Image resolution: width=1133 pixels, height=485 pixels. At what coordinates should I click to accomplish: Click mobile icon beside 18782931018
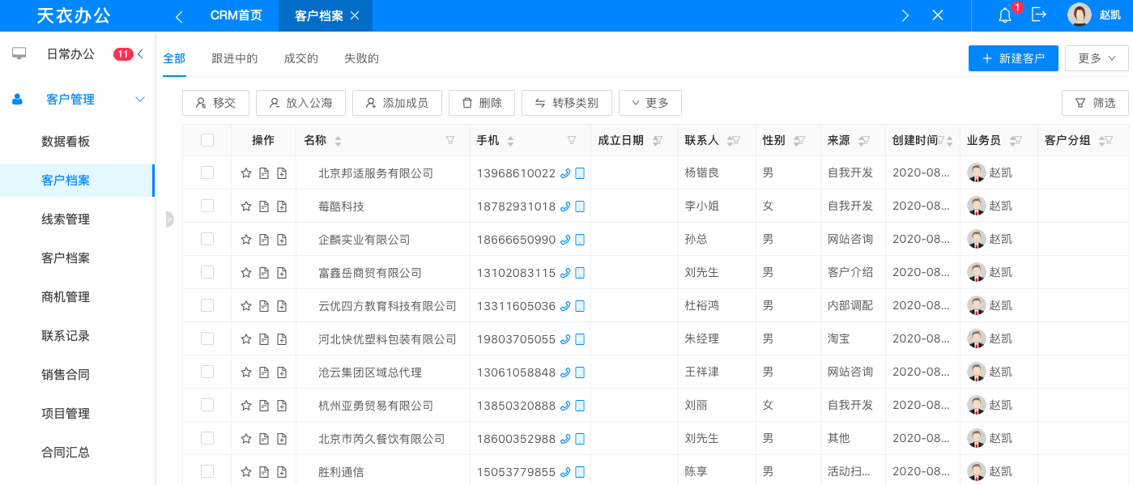pos(580,206)
